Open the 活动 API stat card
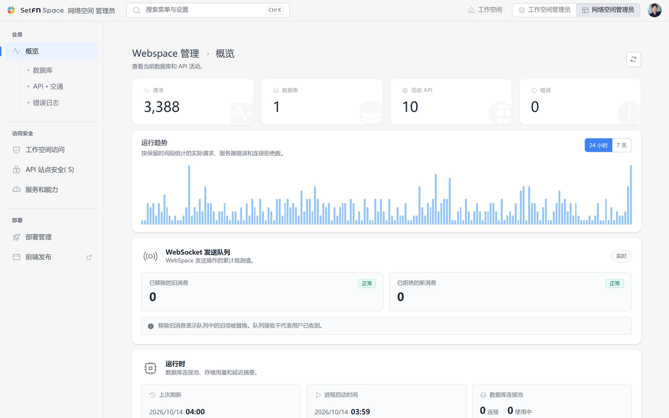 pos(451,102)
